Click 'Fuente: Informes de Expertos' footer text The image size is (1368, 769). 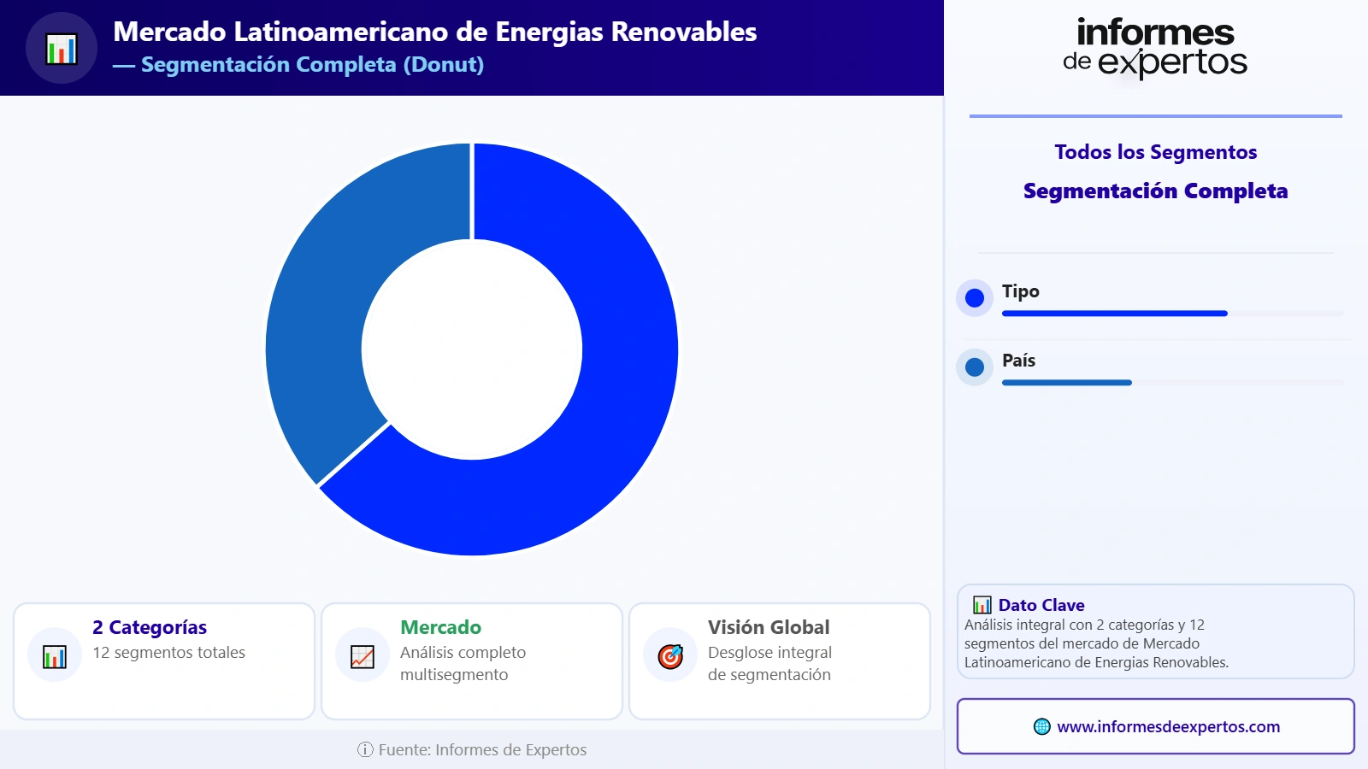pos(482,749)
